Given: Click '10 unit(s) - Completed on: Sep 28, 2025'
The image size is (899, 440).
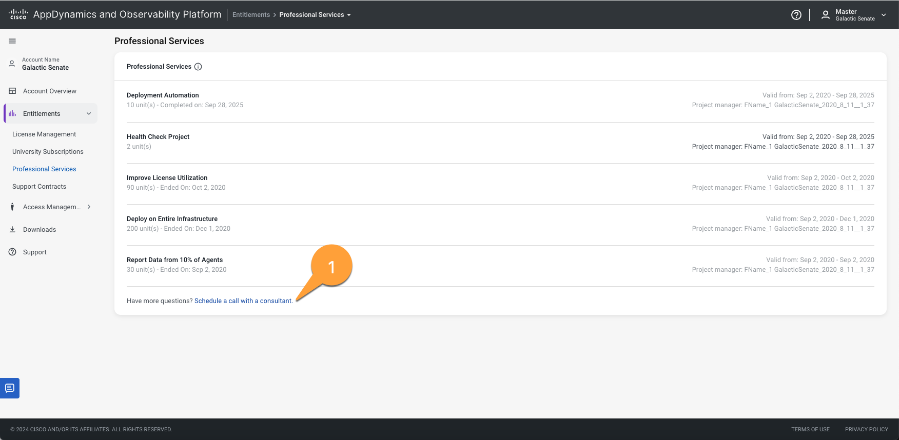Looking at the screenshot, I should pos(185,105).
